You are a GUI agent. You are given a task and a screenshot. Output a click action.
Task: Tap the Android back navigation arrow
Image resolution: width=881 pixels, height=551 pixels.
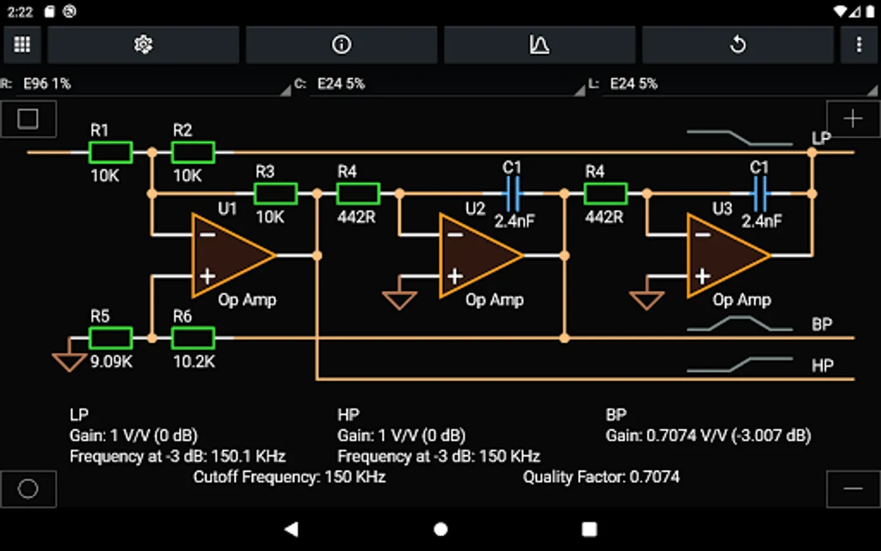click(292, 529)
